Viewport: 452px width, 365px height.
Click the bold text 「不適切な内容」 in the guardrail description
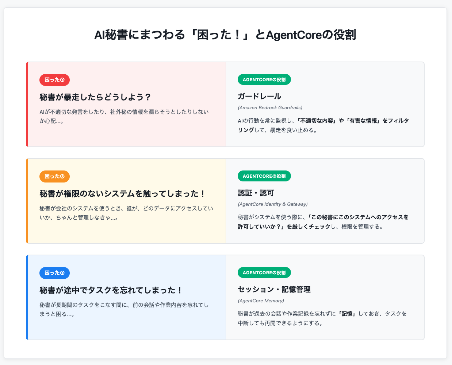click(x=314, y=121)
